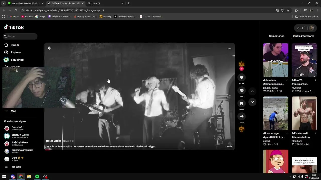Reload the page
The width and height of the screenshot is (321, 180).
pos(16,10)
